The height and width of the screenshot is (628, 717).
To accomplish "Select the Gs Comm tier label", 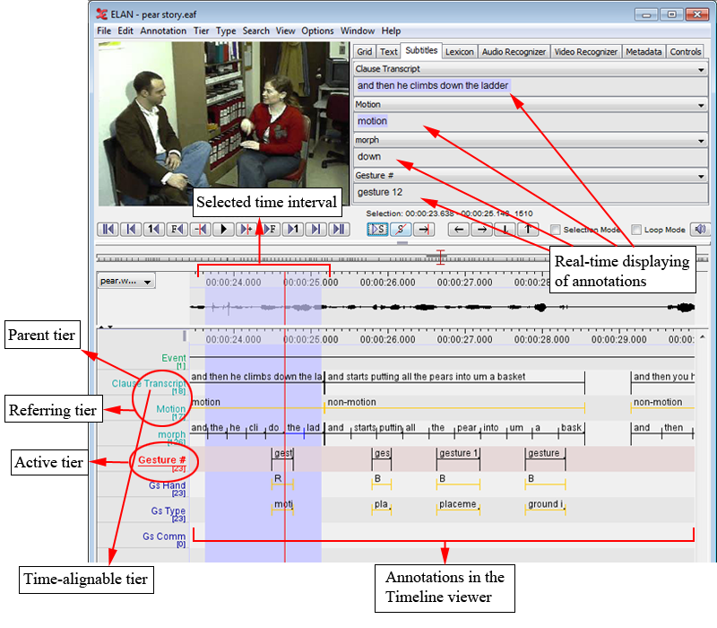I will [164, 536].
